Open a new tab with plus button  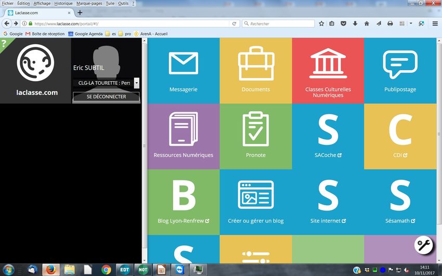[80, 12]
